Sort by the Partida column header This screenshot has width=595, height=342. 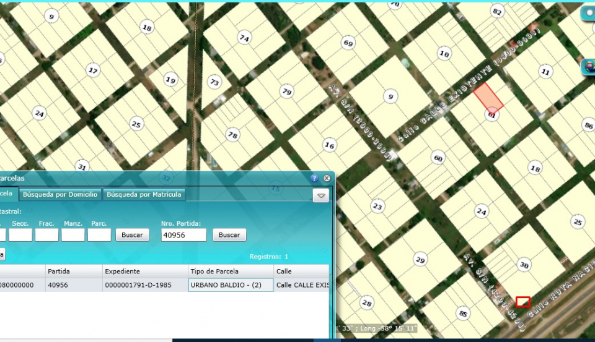click(x=74, y=271)
